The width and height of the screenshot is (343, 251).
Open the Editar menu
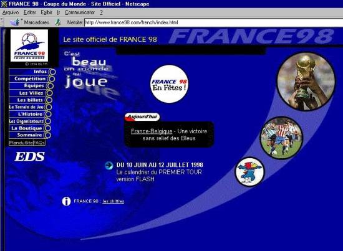pyautogui.click(x=30, y=12)
